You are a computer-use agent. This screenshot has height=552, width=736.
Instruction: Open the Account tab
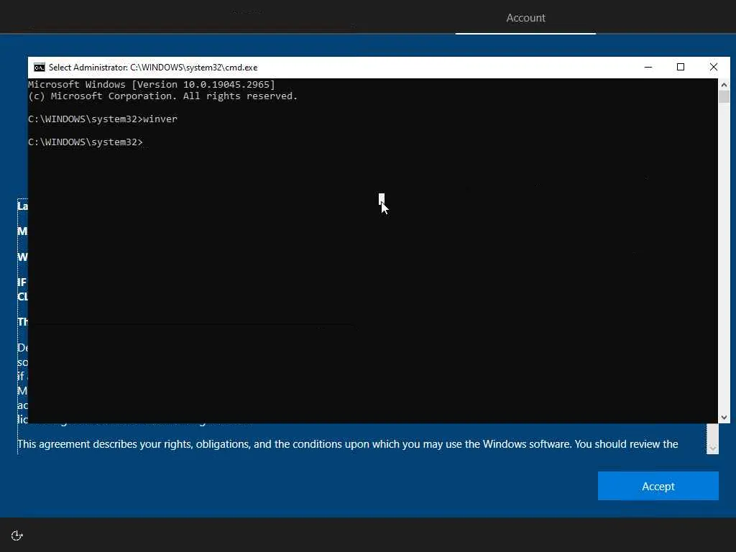point(525,18)
